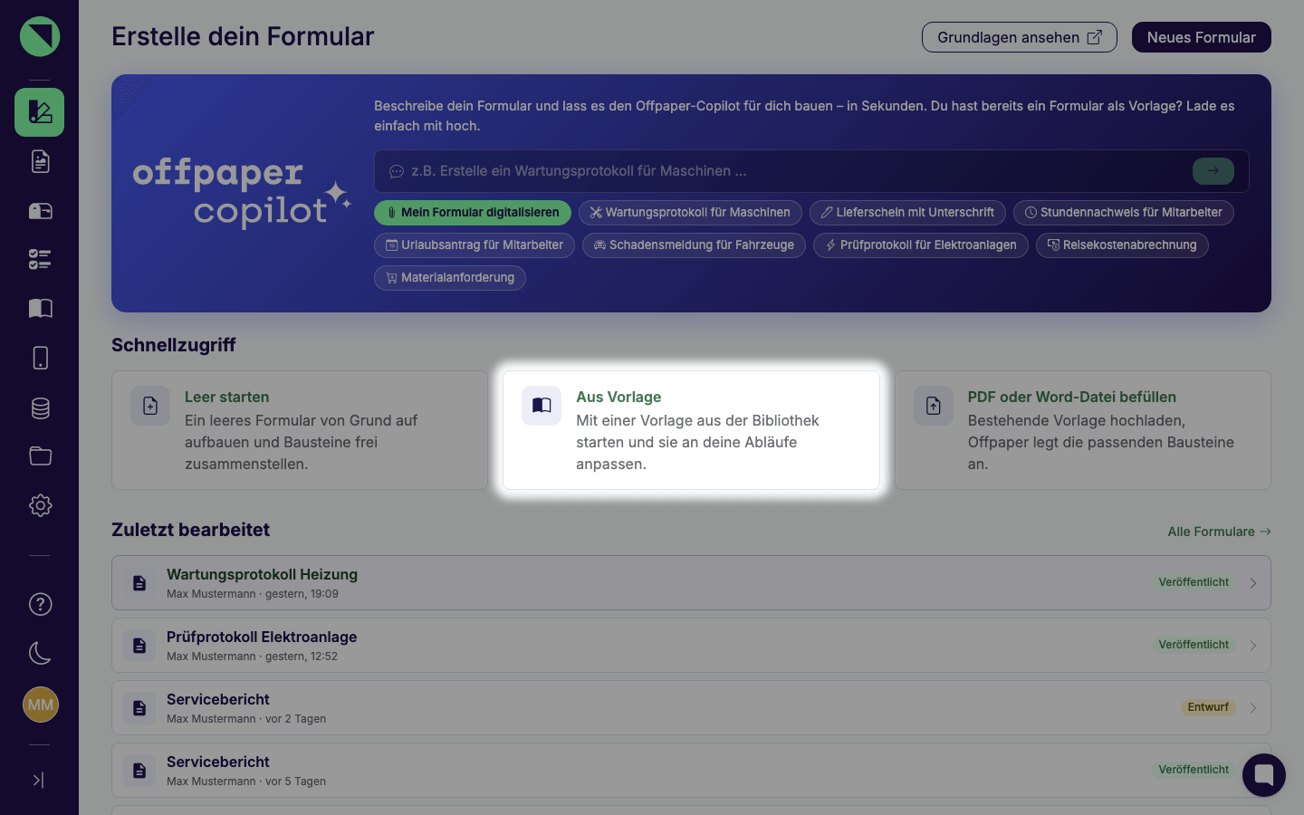Click the template book icon in Aus Vorlage
Image resolution: width=1304 pixels, height=815 pixels.
(542, 406)
